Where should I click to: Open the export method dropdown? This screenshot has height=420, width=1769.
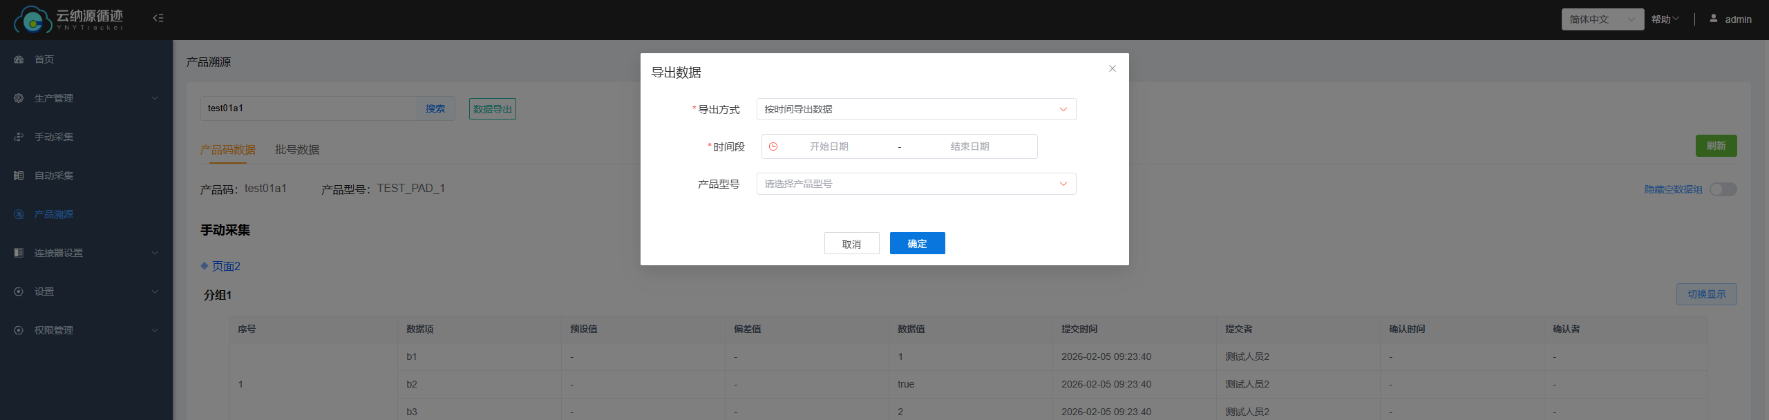(916, 109)
